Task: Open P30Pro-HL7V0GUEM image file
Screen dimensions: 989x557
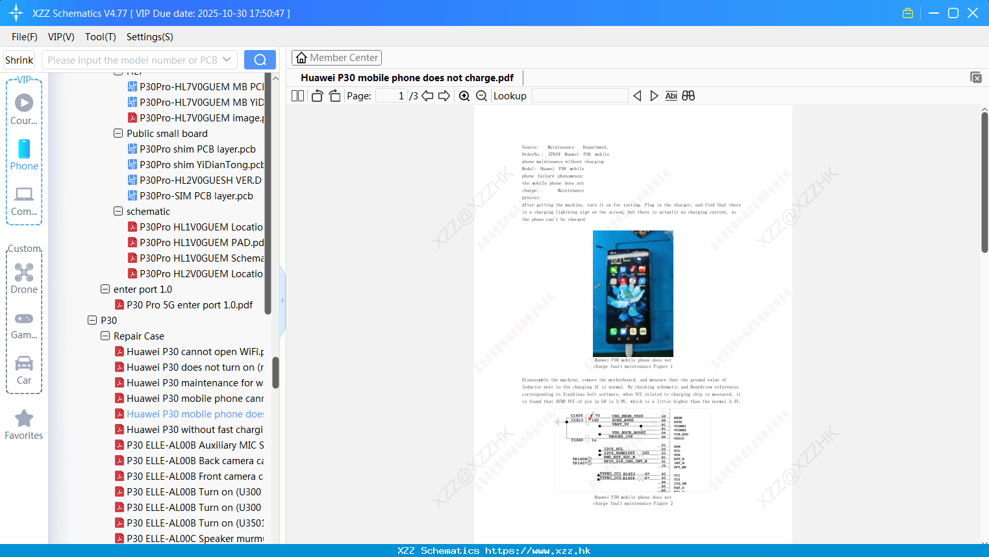Action: click(x=196, y=118)
